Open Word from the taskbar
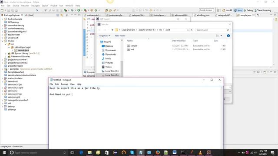 pos(175,153)
